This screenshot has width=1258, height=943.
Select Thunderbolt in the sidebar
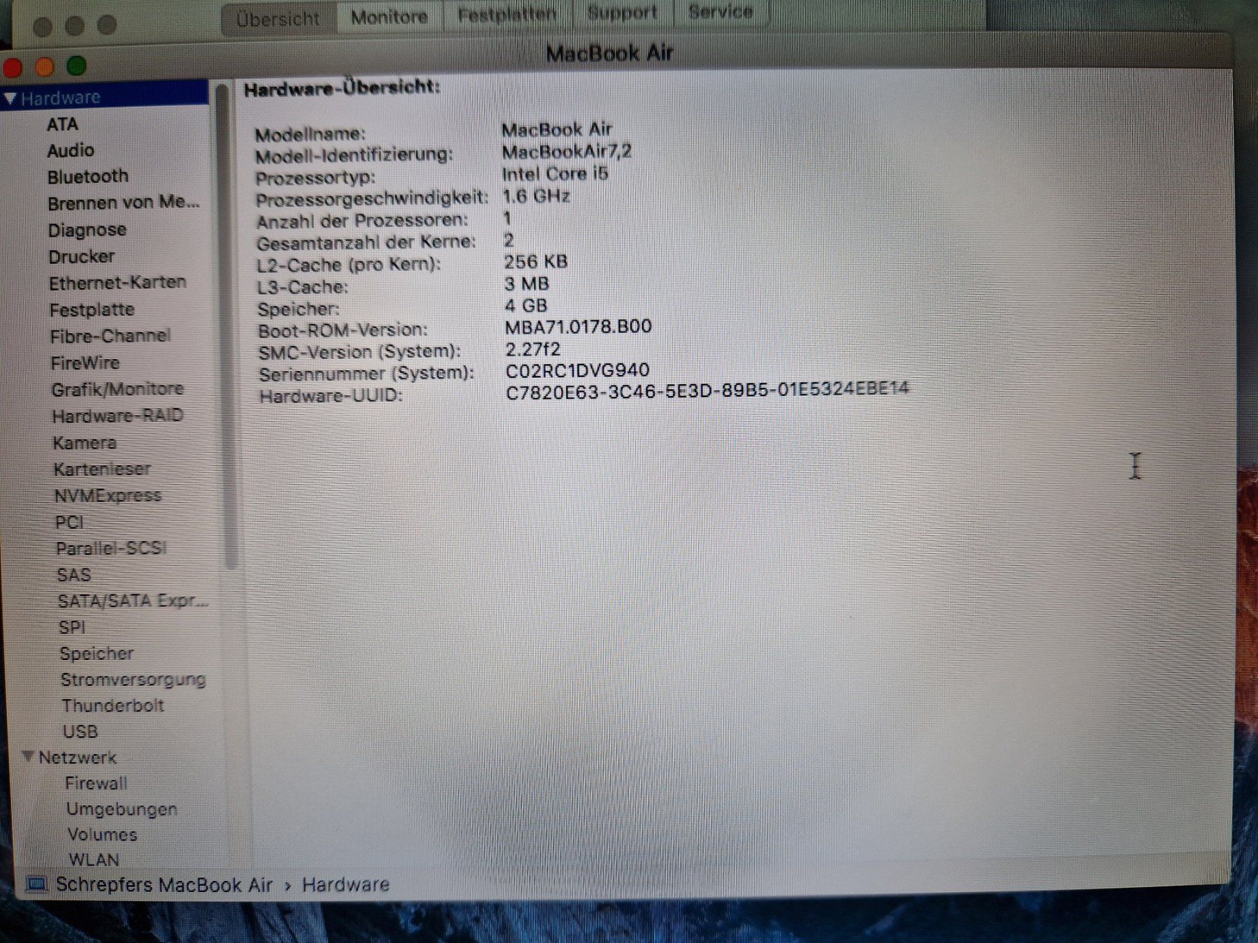click(113, 706)
